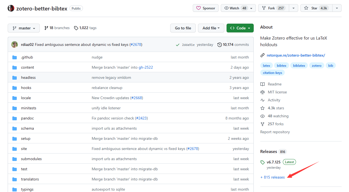Click the Star 4.3k button

pos(316,8)
